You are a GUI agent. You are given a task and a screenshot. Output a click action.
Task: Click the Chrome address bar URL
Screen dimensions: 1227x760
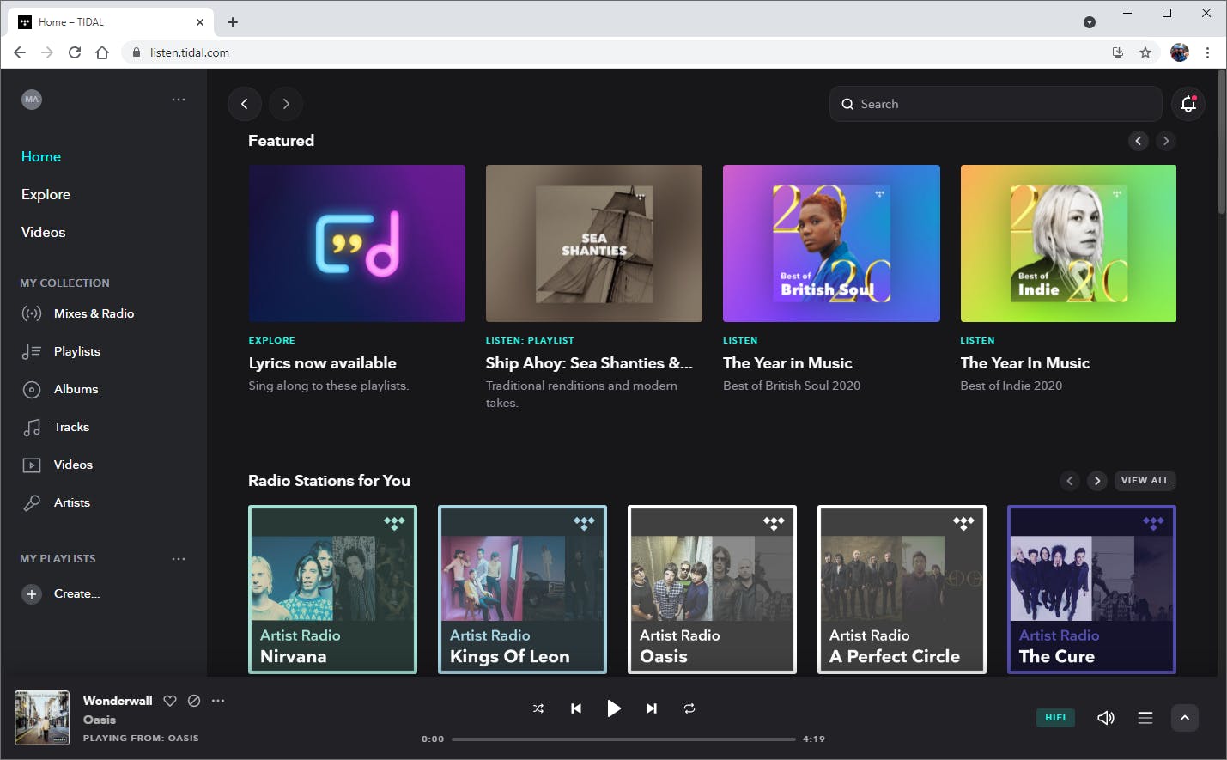190,52
